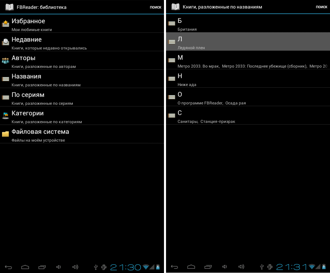Open Недавние list entry

82,42
